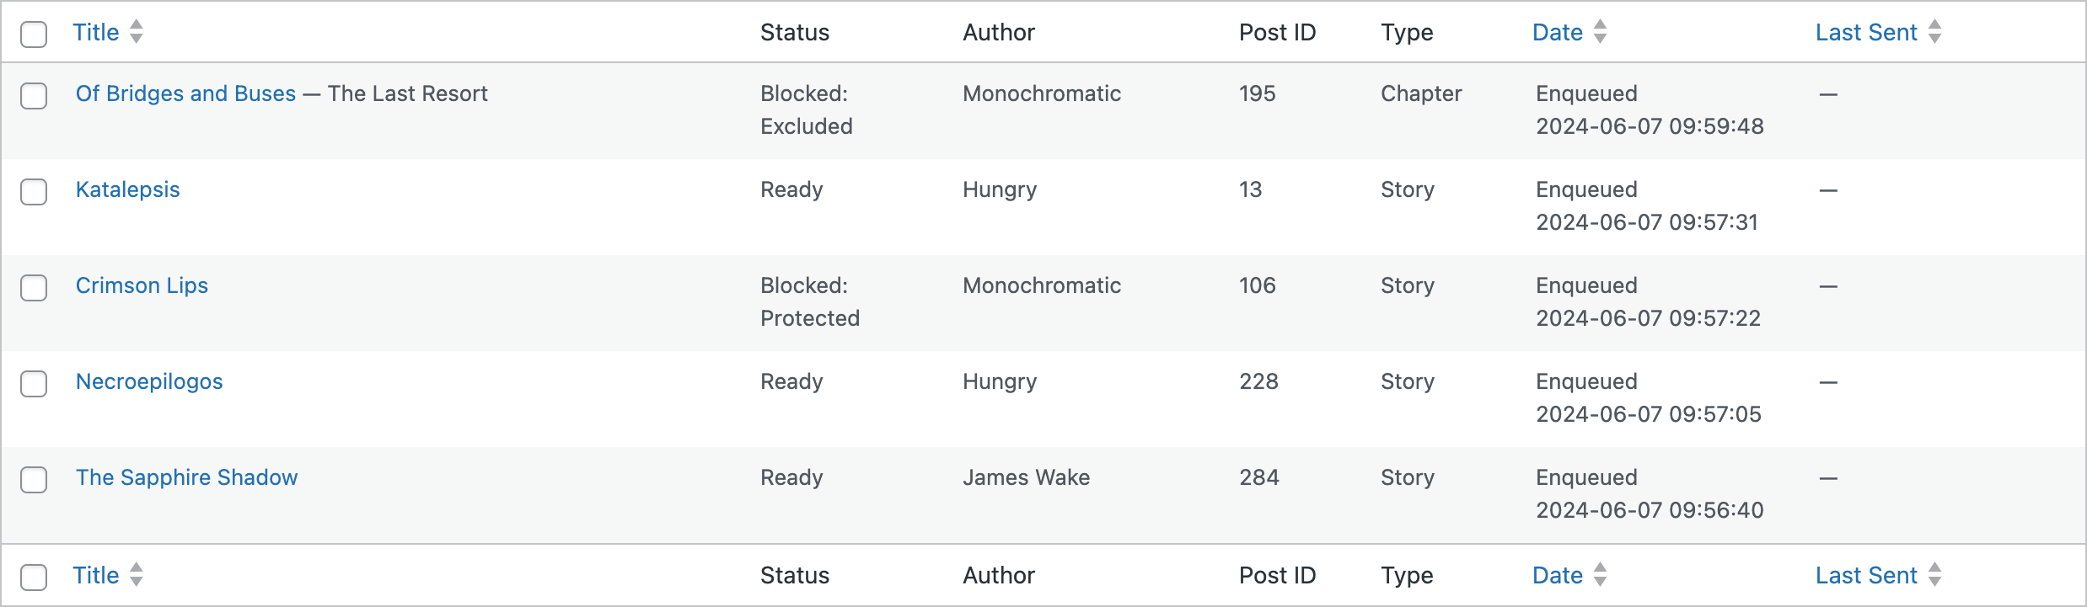This screenshot has height=607, width=2087.
Task: Click sort arrows beside top Last Sent header
Action: [1935, 32]
